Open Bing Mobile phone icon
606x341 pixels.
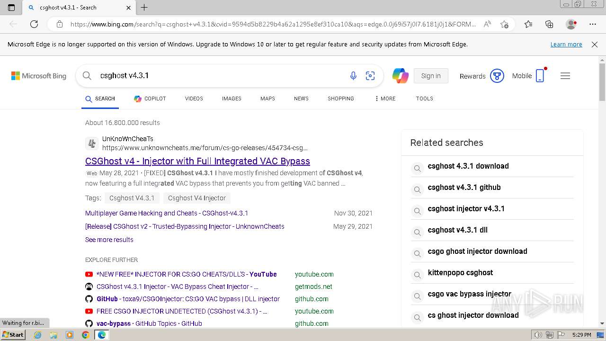click(x=540, y=76)
